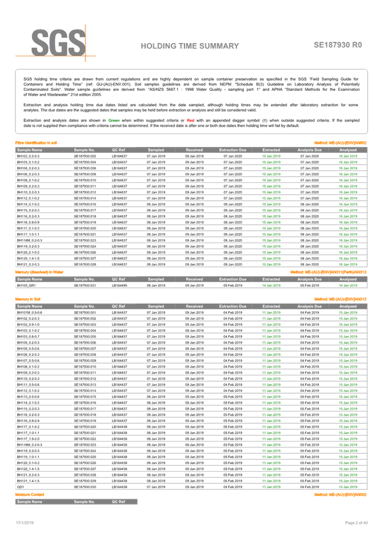Click the method label ending in 'AN002'

[x=341, y=495]
